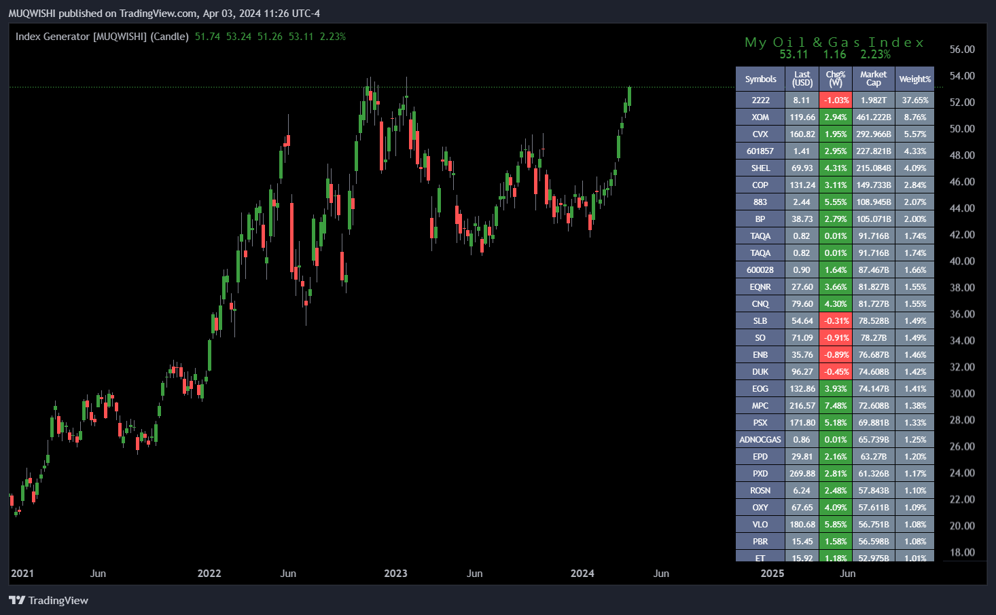Click the 2025 label on the time axis
Screen dimensions: 996x615
[x=772, y=574]
